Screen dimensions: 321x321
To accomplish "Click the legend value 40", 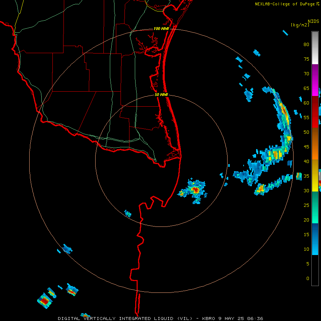I will click(306, 161).
